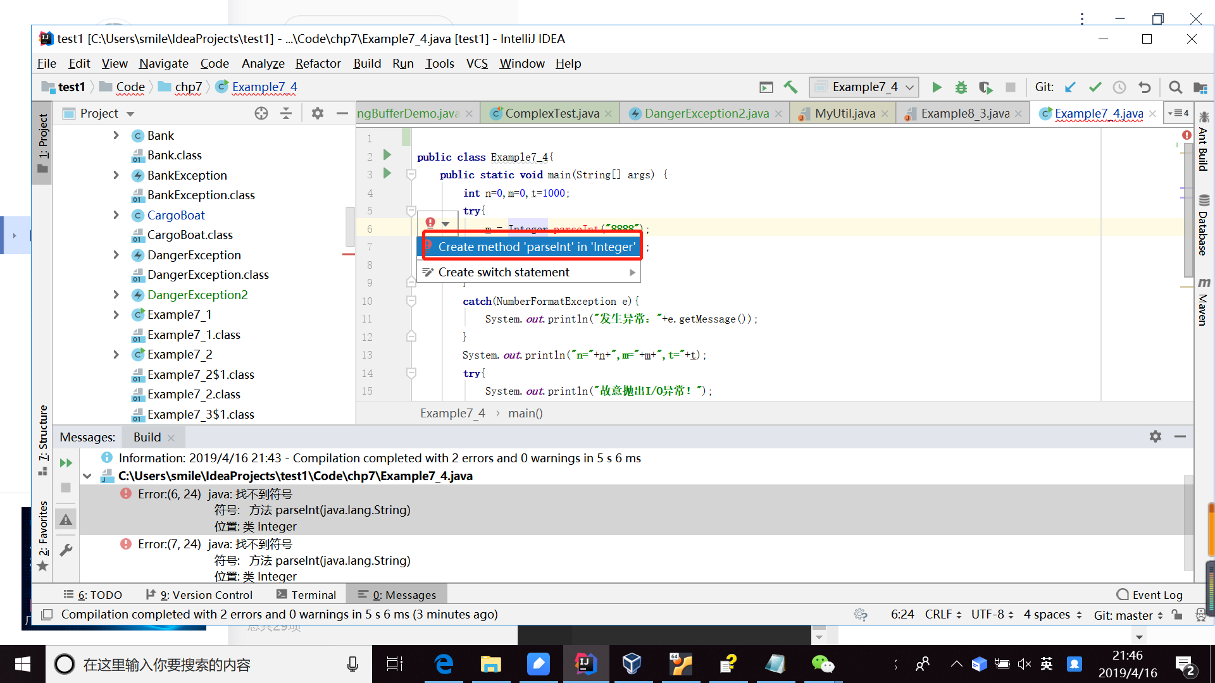The height and width of the screenshot is (683, 1215).
Task: Open Event Log
Action: (x=1150, y=594)
